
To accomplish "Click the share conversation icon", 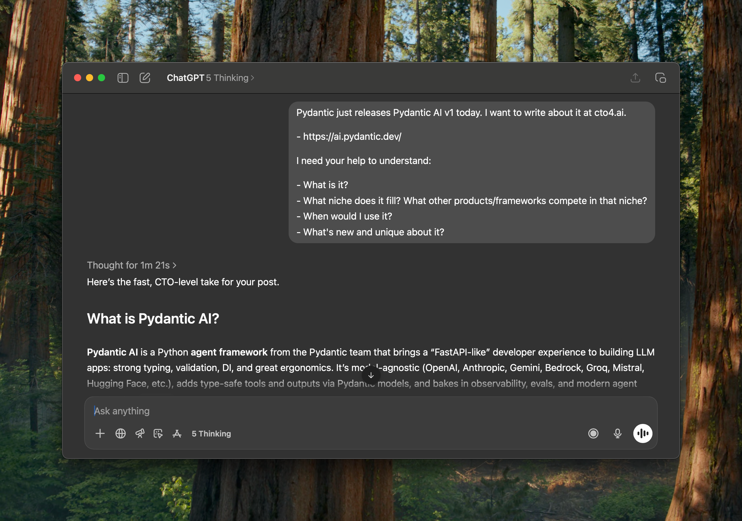I will point(635,78).
